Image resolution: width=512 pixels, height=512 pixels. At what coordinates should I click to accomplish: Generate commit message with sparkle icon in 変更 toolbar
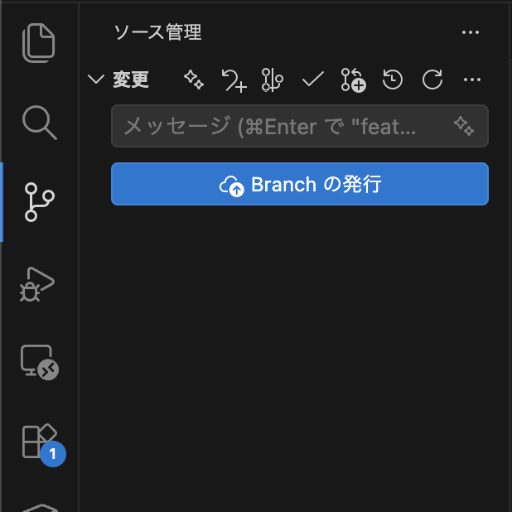click(x=194, y=80)
